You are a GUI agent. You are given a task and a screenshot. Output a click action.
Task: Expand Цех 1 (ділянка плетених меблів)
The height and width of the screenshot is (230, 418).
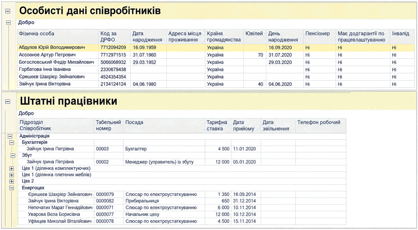[x=12, y=175]
